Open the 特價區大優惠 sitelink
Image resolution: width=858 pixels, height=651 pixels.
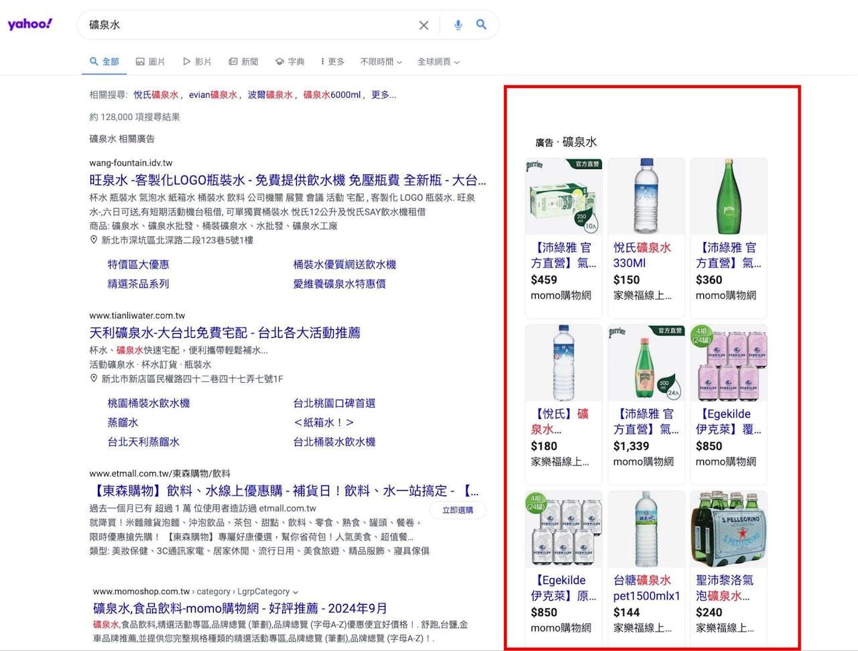pos(138,265)
